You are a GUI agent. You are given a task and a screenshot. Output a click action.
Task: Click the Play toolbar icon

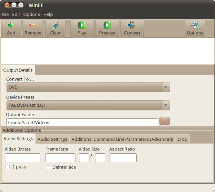[82, 25]
